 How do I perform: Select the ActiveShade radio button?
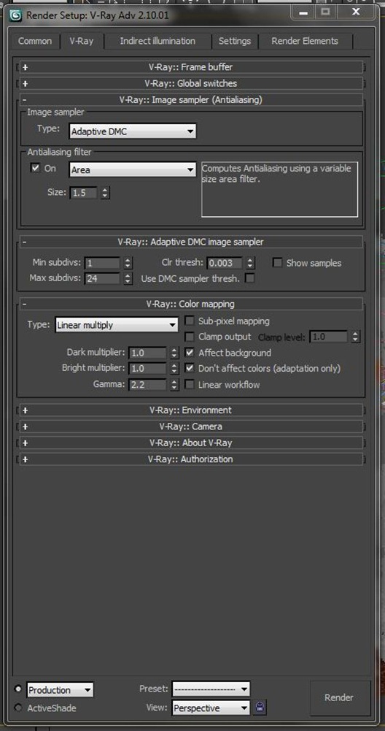[x=18, y=708]
